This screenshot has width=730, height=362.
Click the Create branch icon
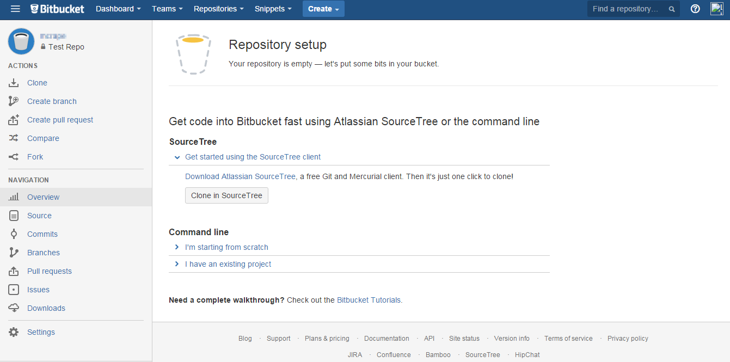[x=14, y=101]
